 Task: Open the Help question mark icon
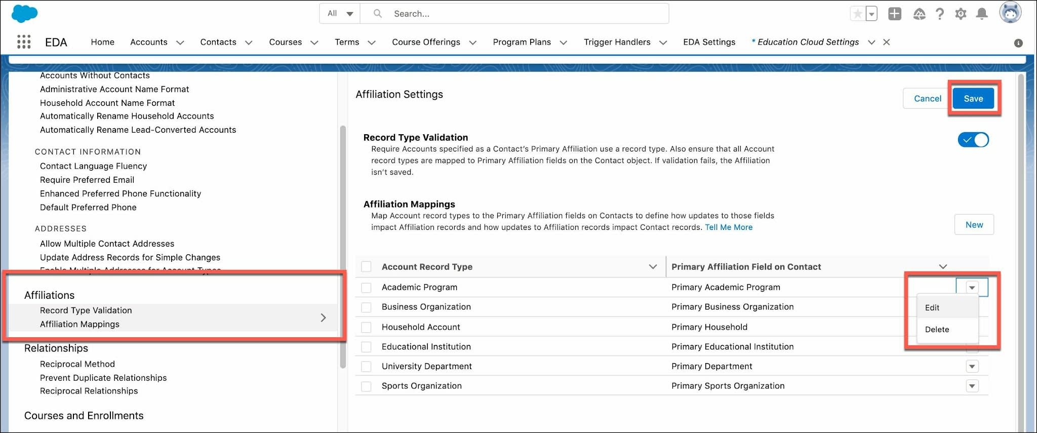click(x=940, y=14)
